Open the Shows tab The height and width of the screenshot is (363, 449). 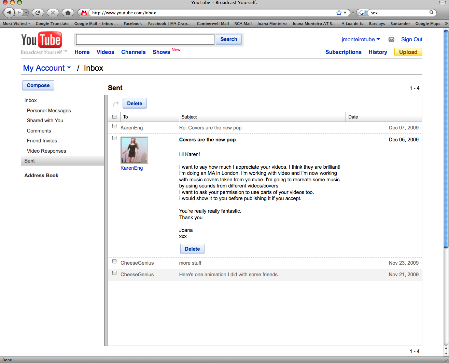[161, 52]
